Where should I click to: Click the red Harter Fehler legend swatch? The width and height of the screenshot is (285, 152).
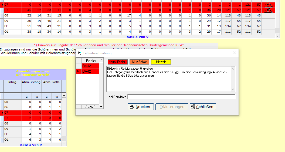(x=118, y=62)
